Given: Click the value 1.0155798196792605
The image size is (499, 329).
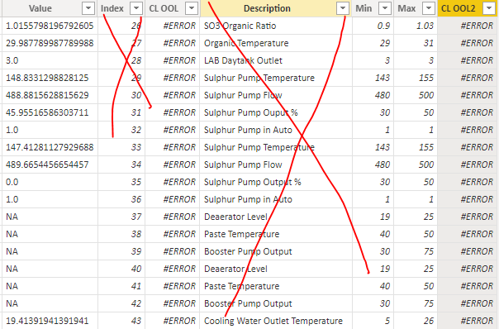Looking at the screenshot, I should coord(50,26).
